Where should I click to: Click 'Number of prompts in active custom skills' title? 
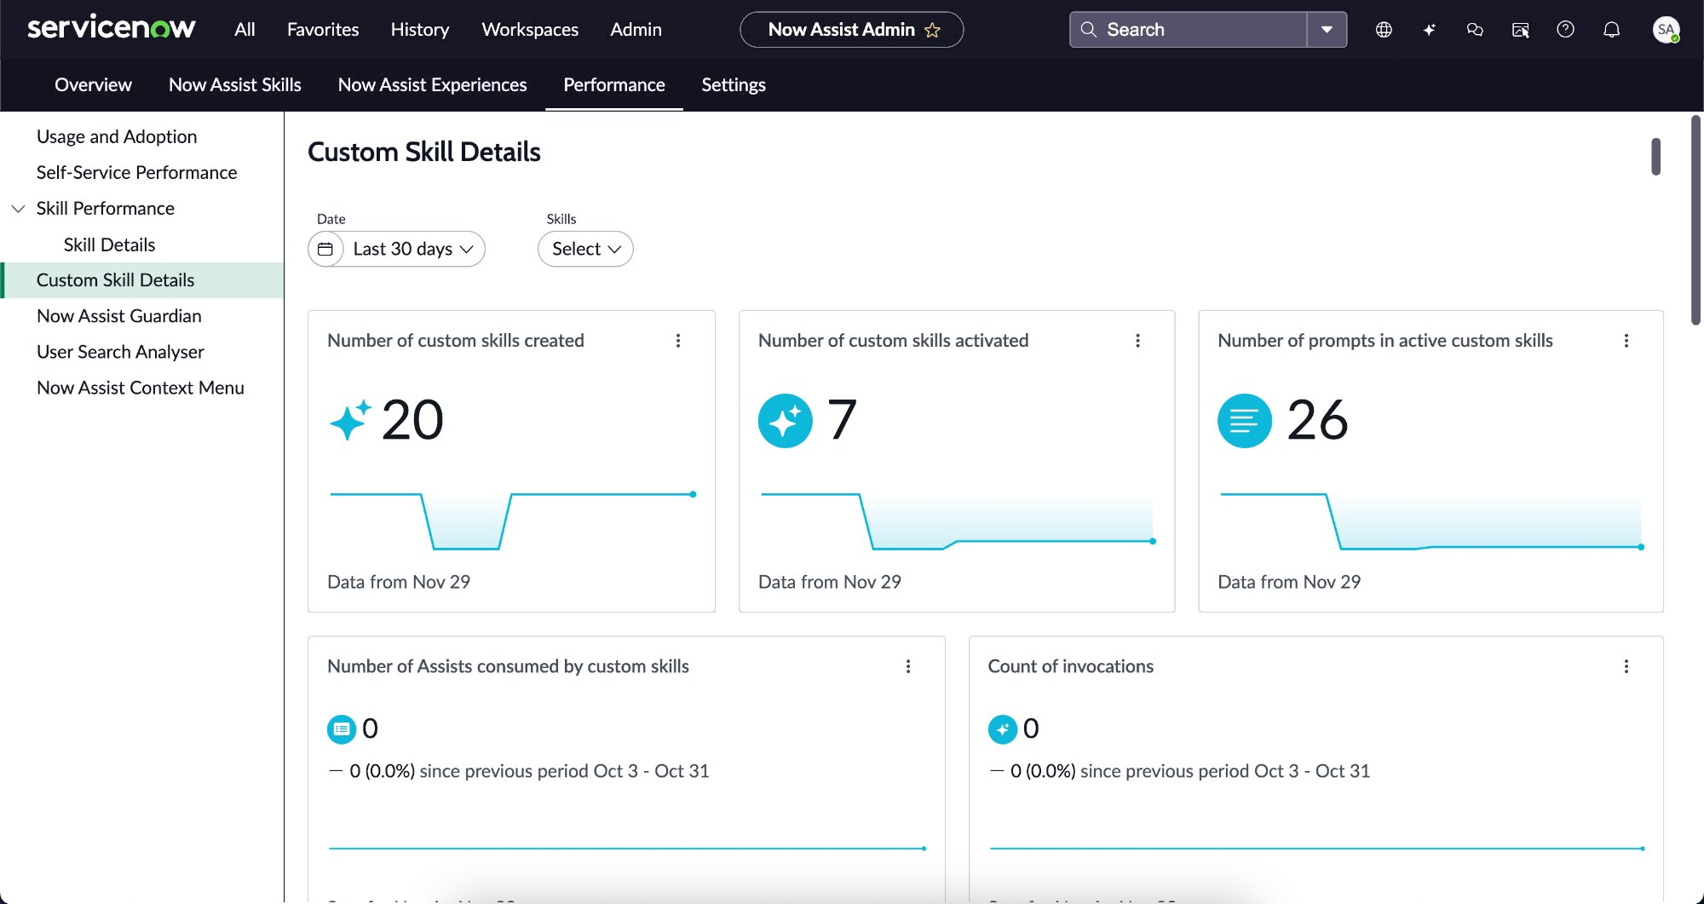click(1385, 341)
